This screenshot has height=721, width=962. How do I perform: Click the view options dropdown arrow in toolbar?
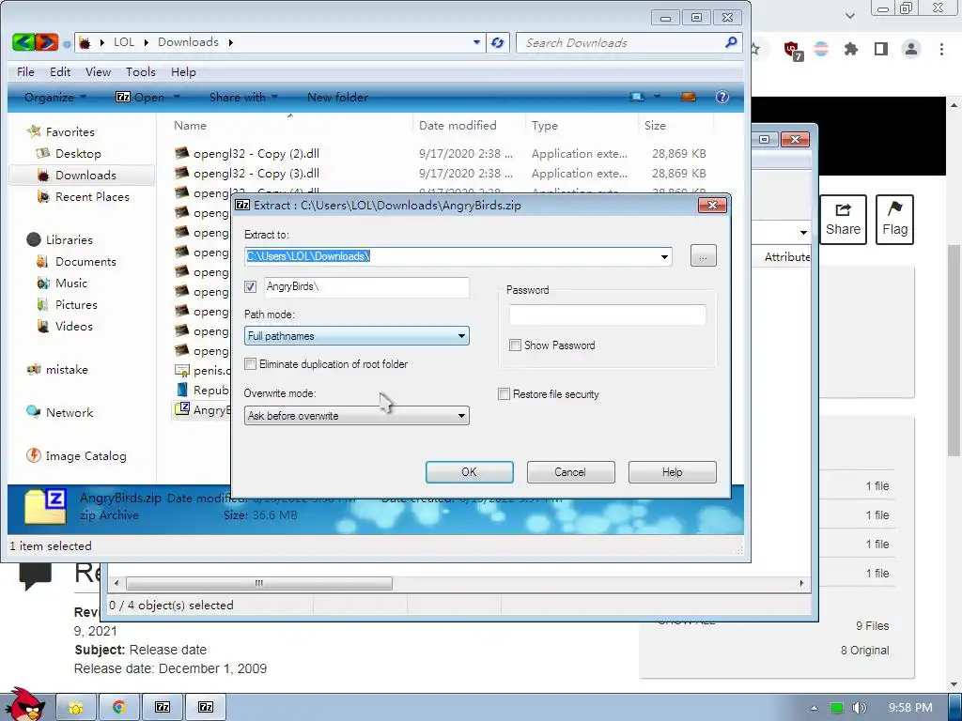pyautogui.click(x=657, y=97)
